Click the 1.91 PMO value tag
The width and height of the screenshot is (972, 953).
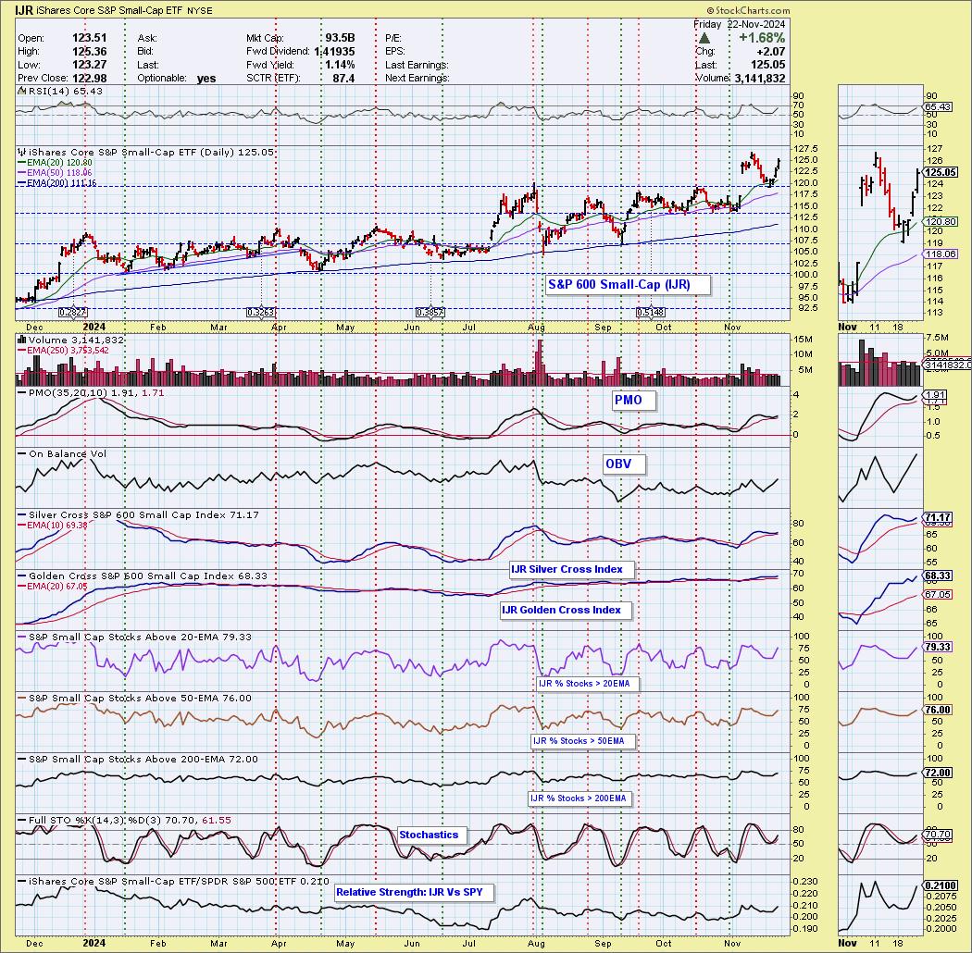coord(935,395)
